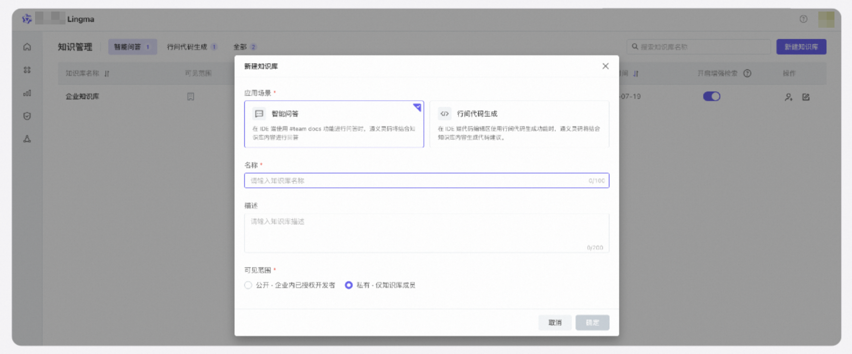The height and width of the screenshot is (354, 852).
Task: Open member management icon for 企业知识库
Action: click(x=788, y=97)
